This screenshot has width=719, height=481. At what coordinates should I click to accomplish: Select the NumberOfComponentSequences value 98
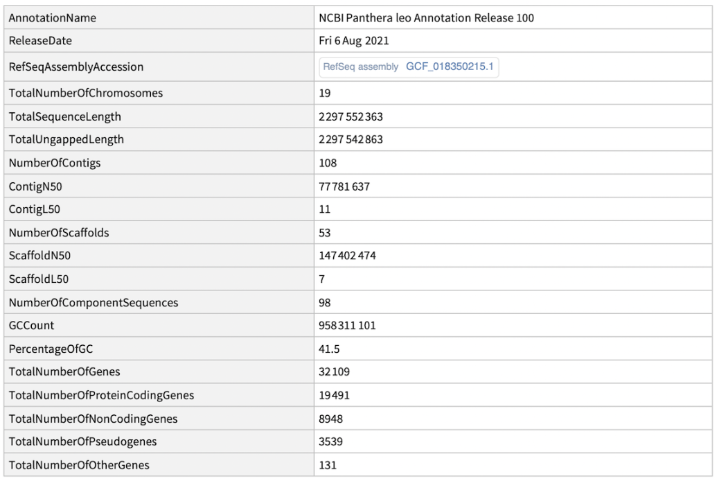[324, 303]
